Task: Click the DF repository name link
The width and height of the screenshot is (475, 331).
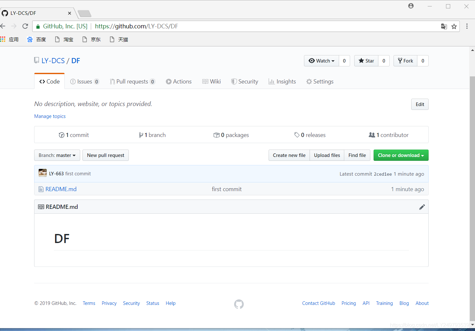Action: click(x=76, y=61)
